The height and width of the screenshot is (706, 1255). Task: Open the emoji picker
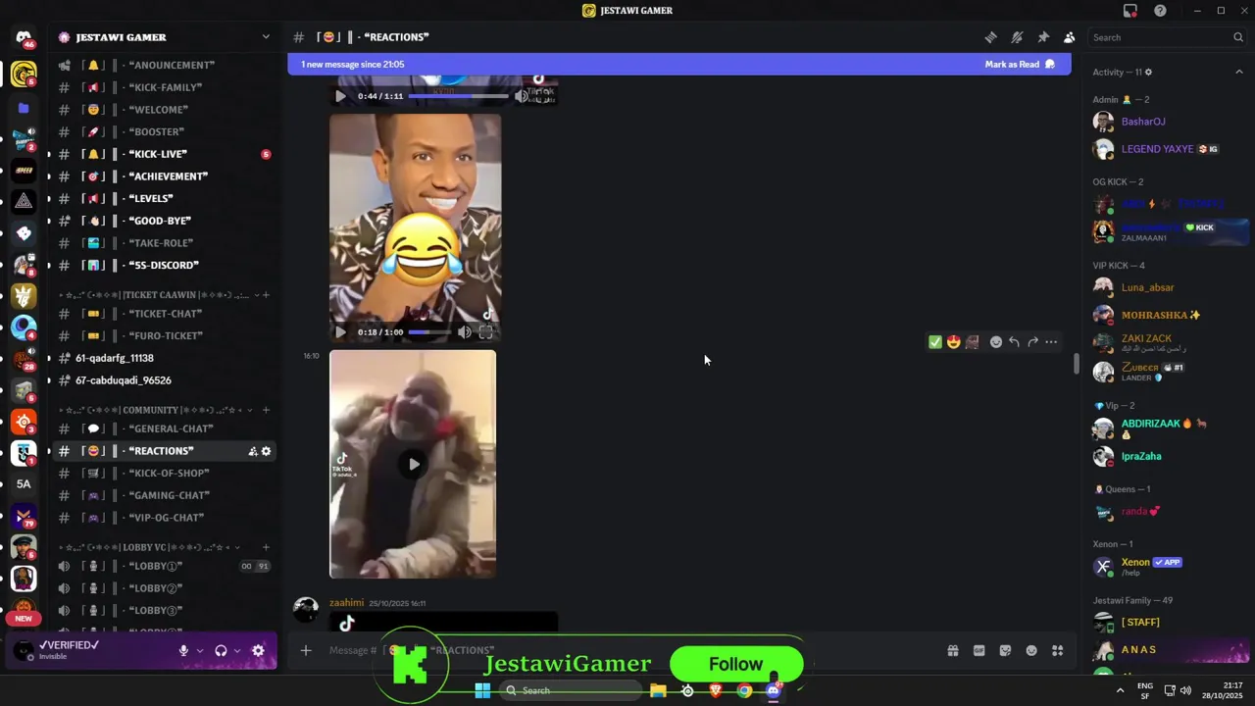pos(1031,650)
